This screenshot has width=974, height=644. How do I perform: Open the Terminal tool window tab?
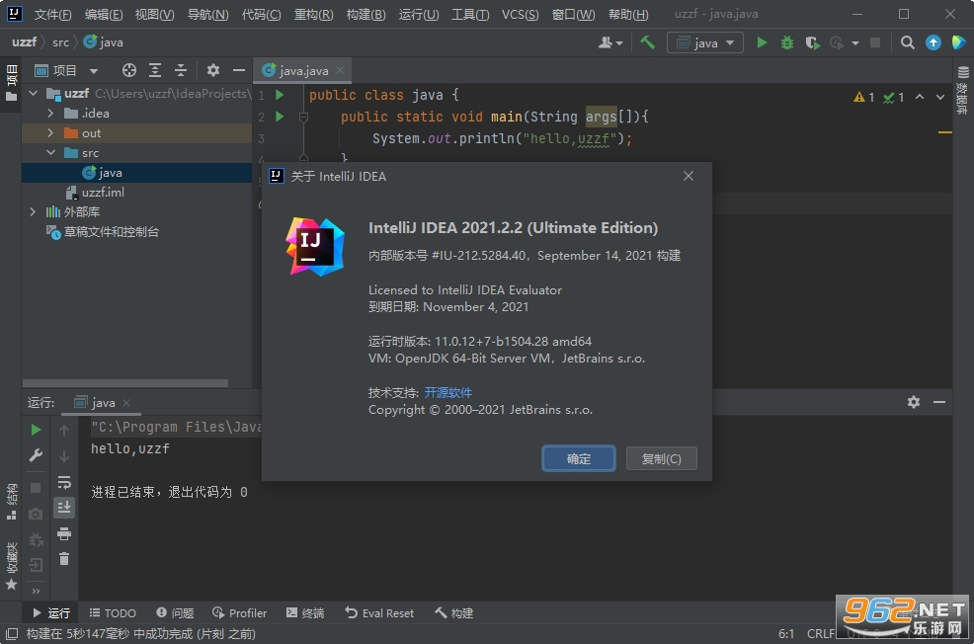[305, 613]
